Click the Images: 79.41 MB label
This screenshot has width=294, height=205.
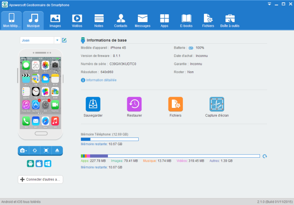click(124, 161)
